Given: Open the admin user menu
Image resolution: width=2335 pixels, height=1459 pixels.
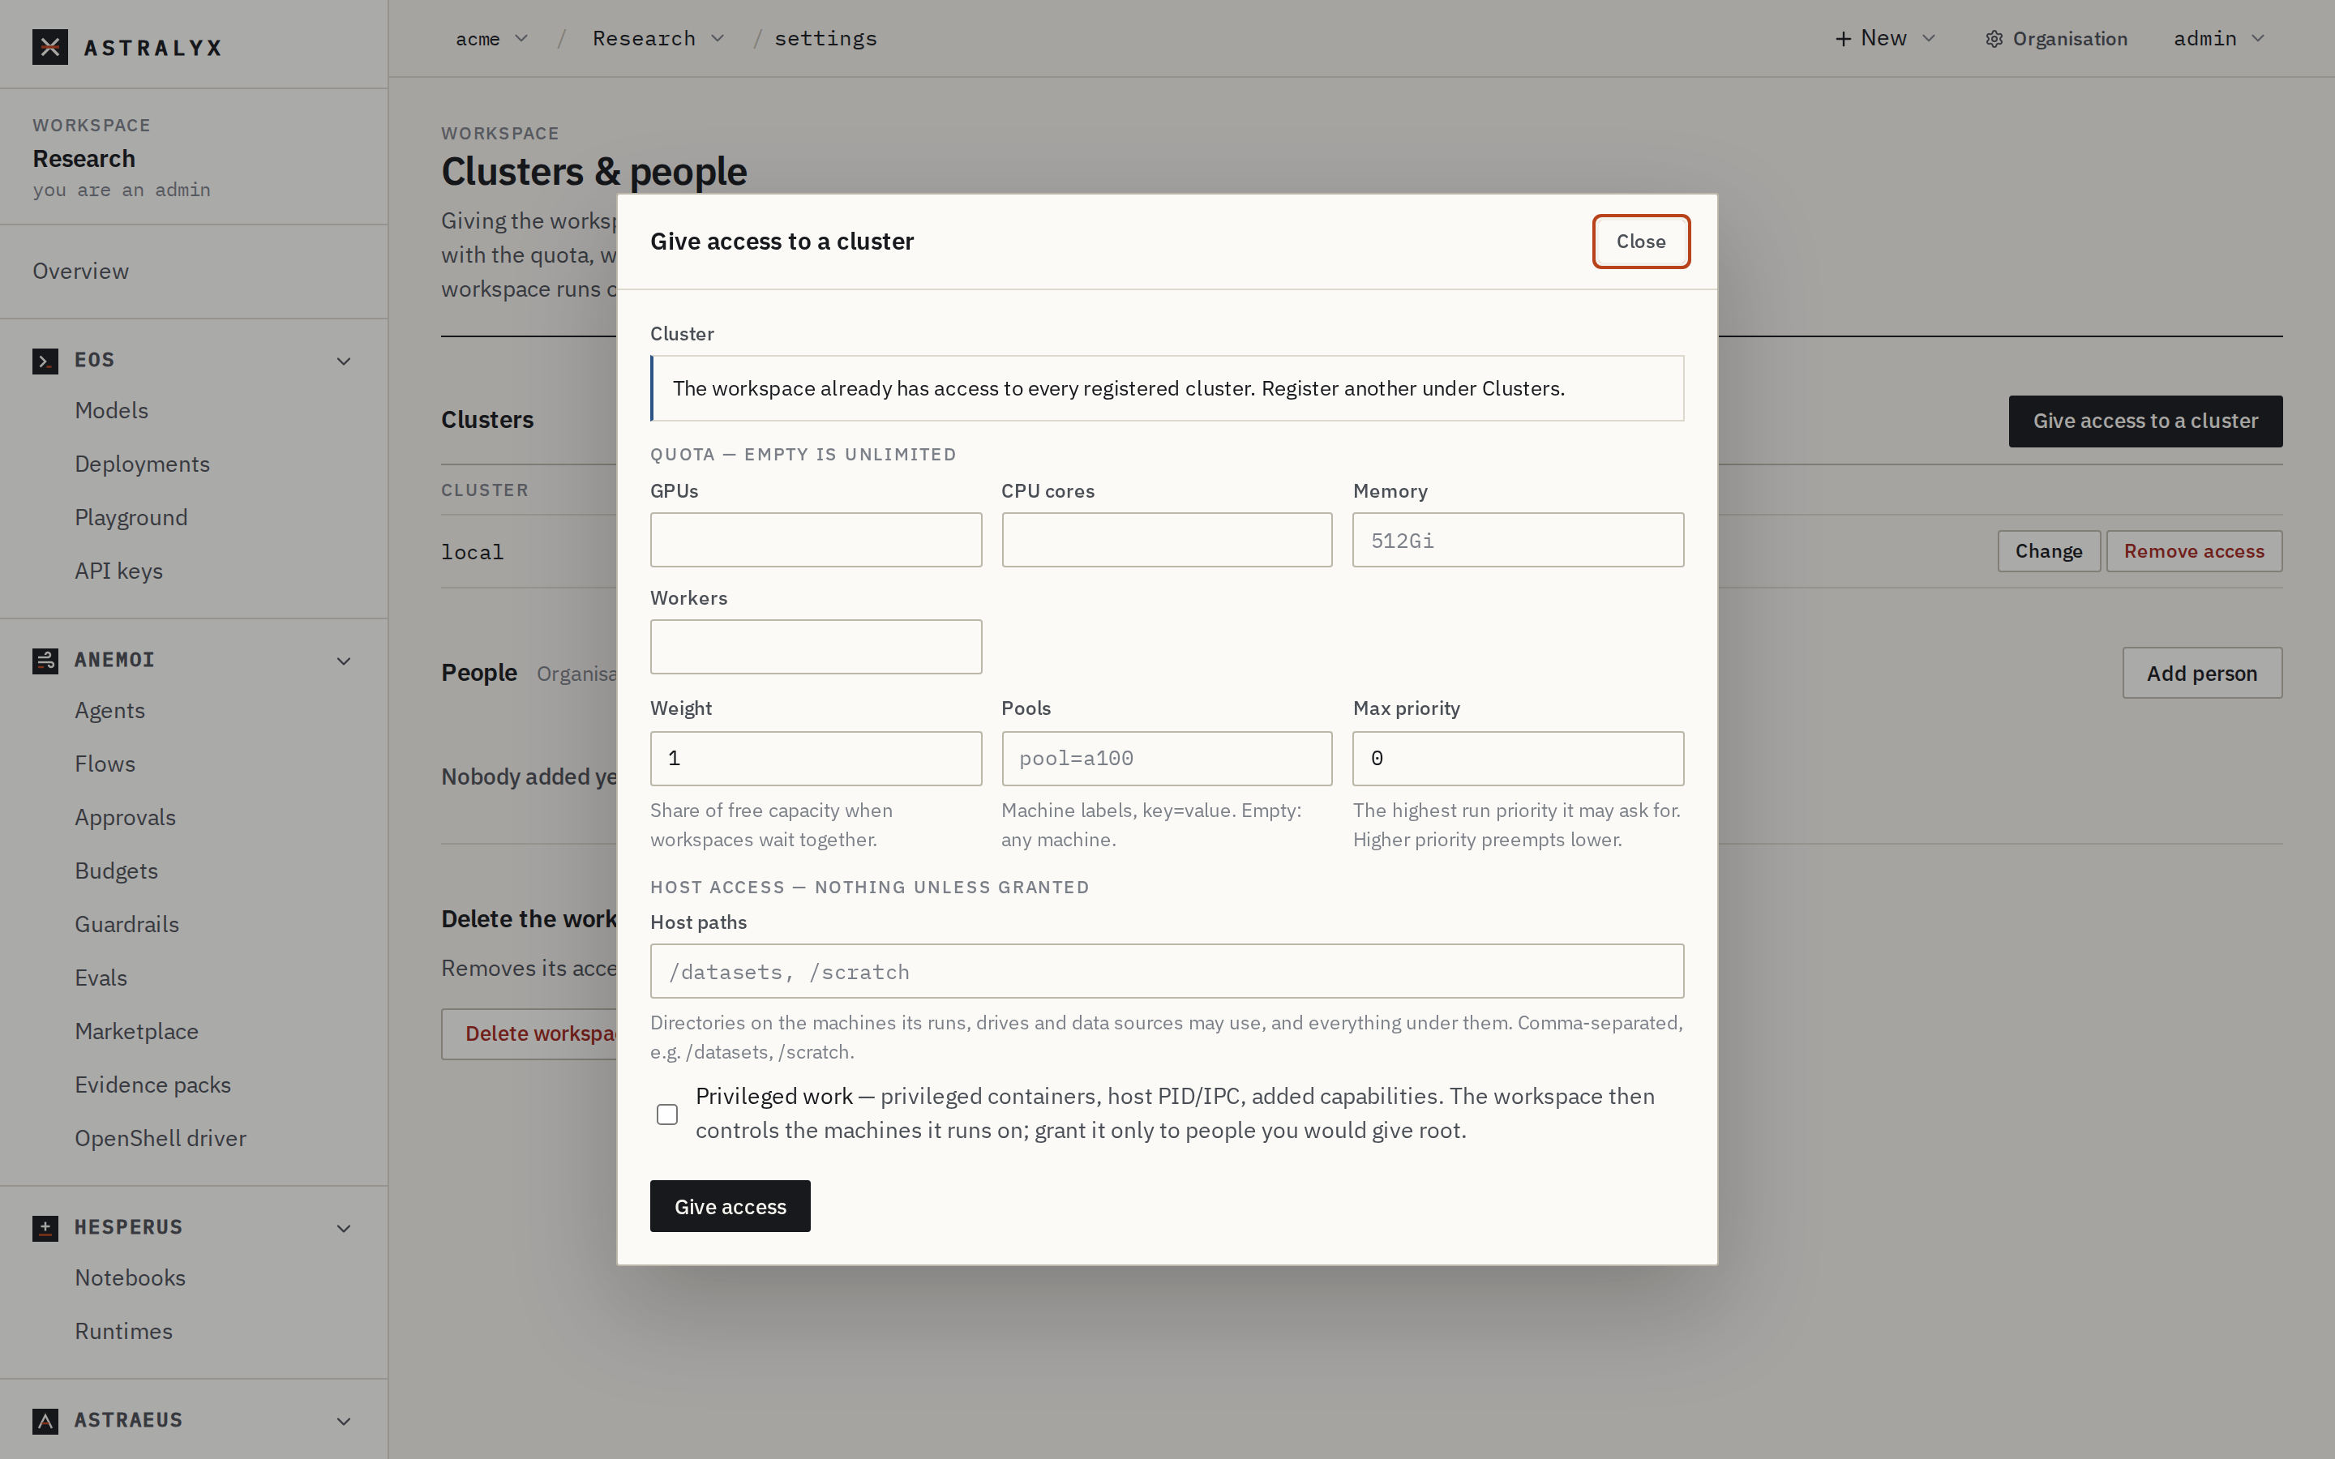Looking at the screenshot, I should coord(2218,39).
